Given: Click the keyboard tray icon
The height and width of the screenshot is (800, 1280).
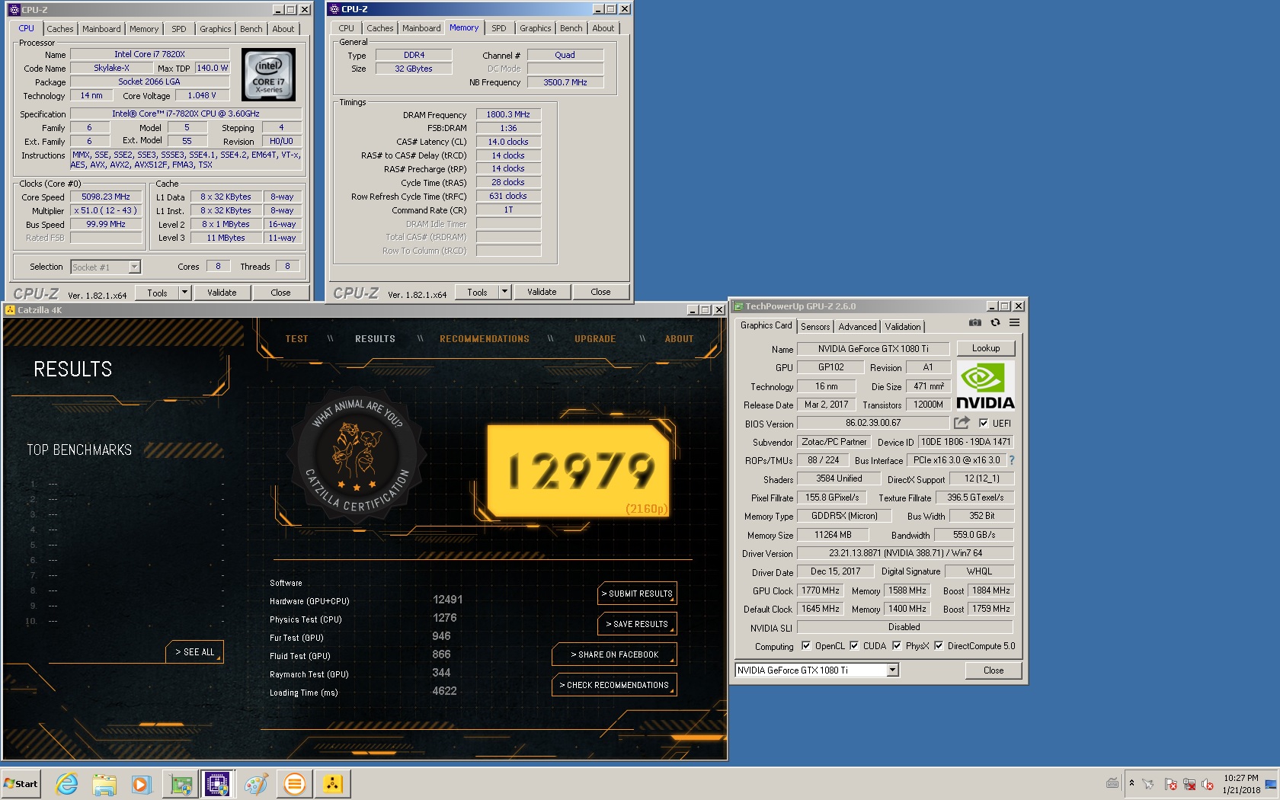Looking at the screenshot, I should pyautogui.click(x=1112, y=783).
